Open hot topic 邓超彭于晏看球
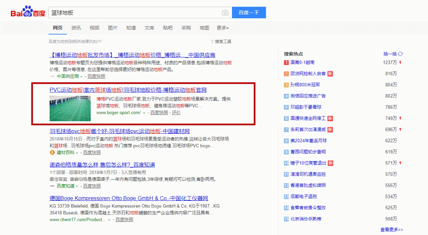The image size is (428, 235). [306, 107]
